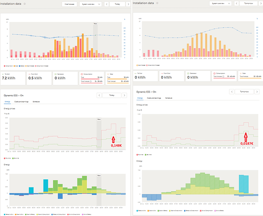The height and width of the screenshot is (216, 263).
Task: Click info icon next to right Consumption total forecast
Action: tap(223, 76)
